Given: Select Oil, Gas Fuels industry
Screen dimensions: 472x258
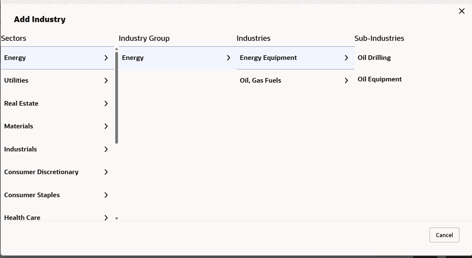Looking at the screenshot, I should tap(260, 80).
